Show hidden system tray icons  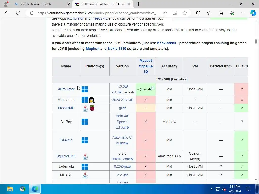pos(211,189)
